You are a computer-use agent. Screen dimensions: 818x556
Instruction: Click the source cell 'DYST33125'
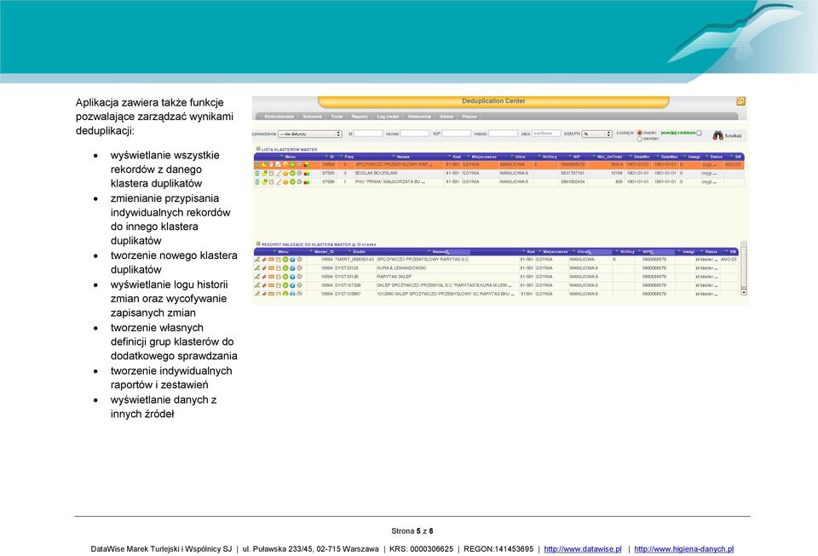click(x=347, y=268)
